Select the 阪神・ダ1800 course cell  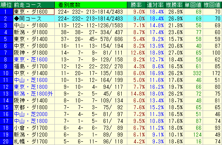click(x=34, y=53)
